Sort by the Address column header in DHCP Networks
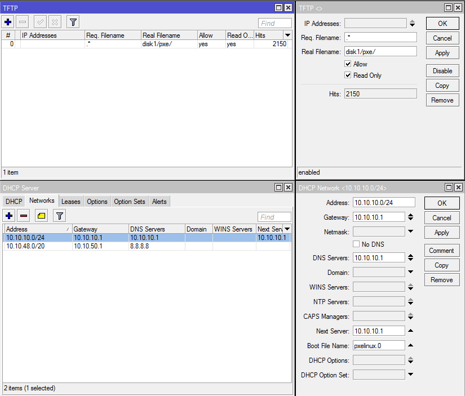Viewport: 465px width, 396px height. 38,229
